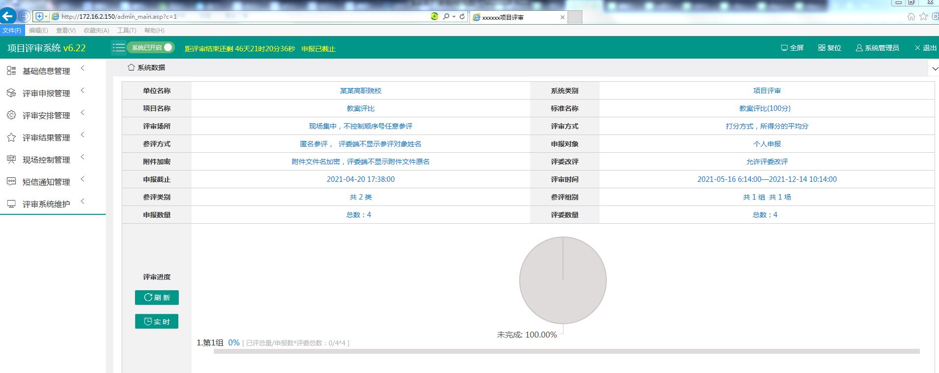Click the 第1组 review progress bar
939x373 pixels.
tap(567, 351)
